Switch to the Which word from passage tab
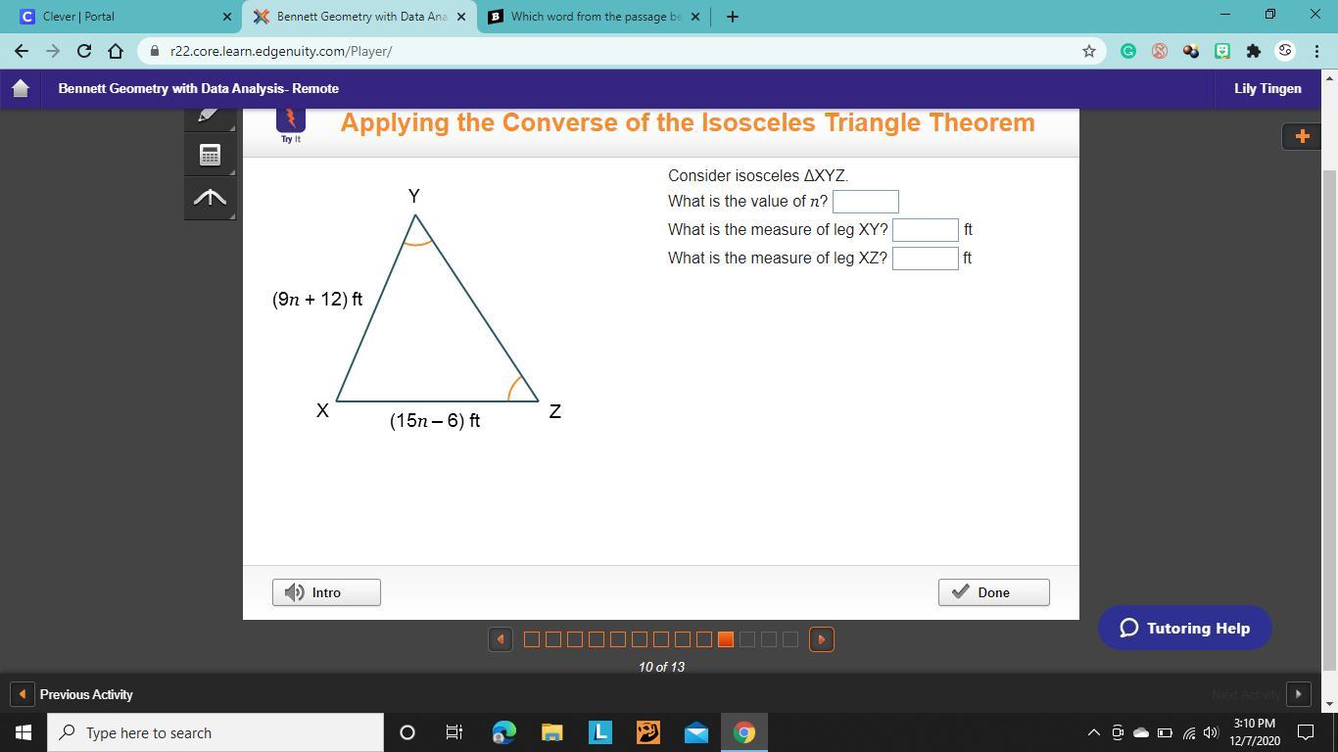This screenshot has width=1338, height=752. (x=594, y=17)
